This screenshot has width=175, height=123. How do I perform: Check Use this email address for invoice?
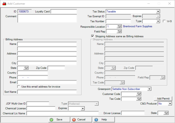pyautogui.click(x=19, y=87)
